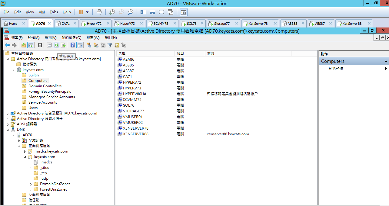Image resolution: width=389 pixels, height=206 pixels.
Task: Select the 反向對應區域 folder
Action: click(x=39, y=195)
